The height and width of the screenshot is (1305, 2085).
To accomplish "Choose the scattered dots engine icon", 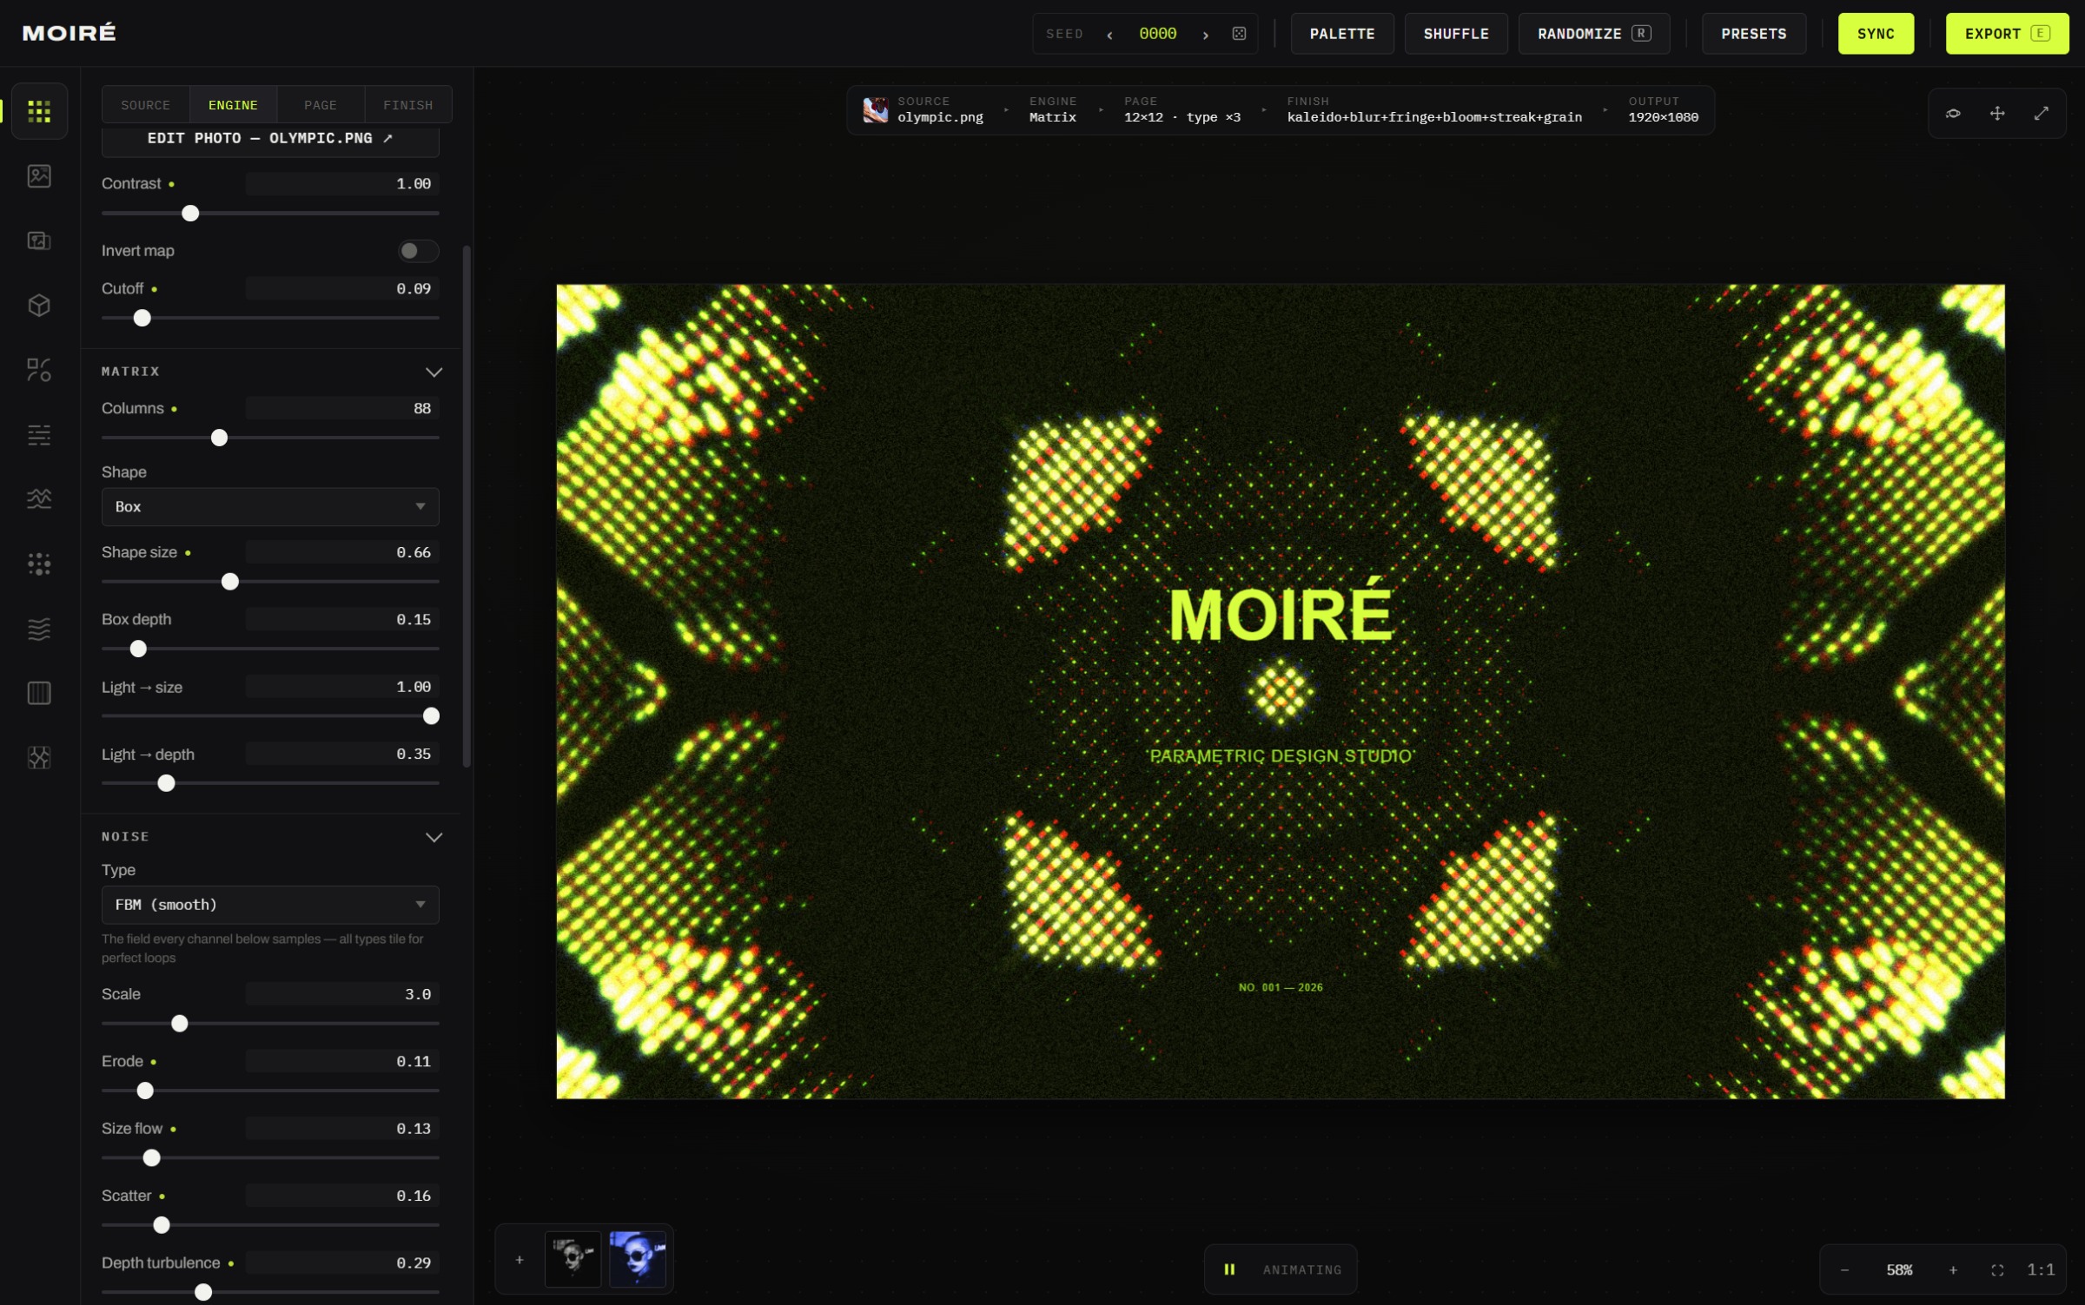I will 39,564.
